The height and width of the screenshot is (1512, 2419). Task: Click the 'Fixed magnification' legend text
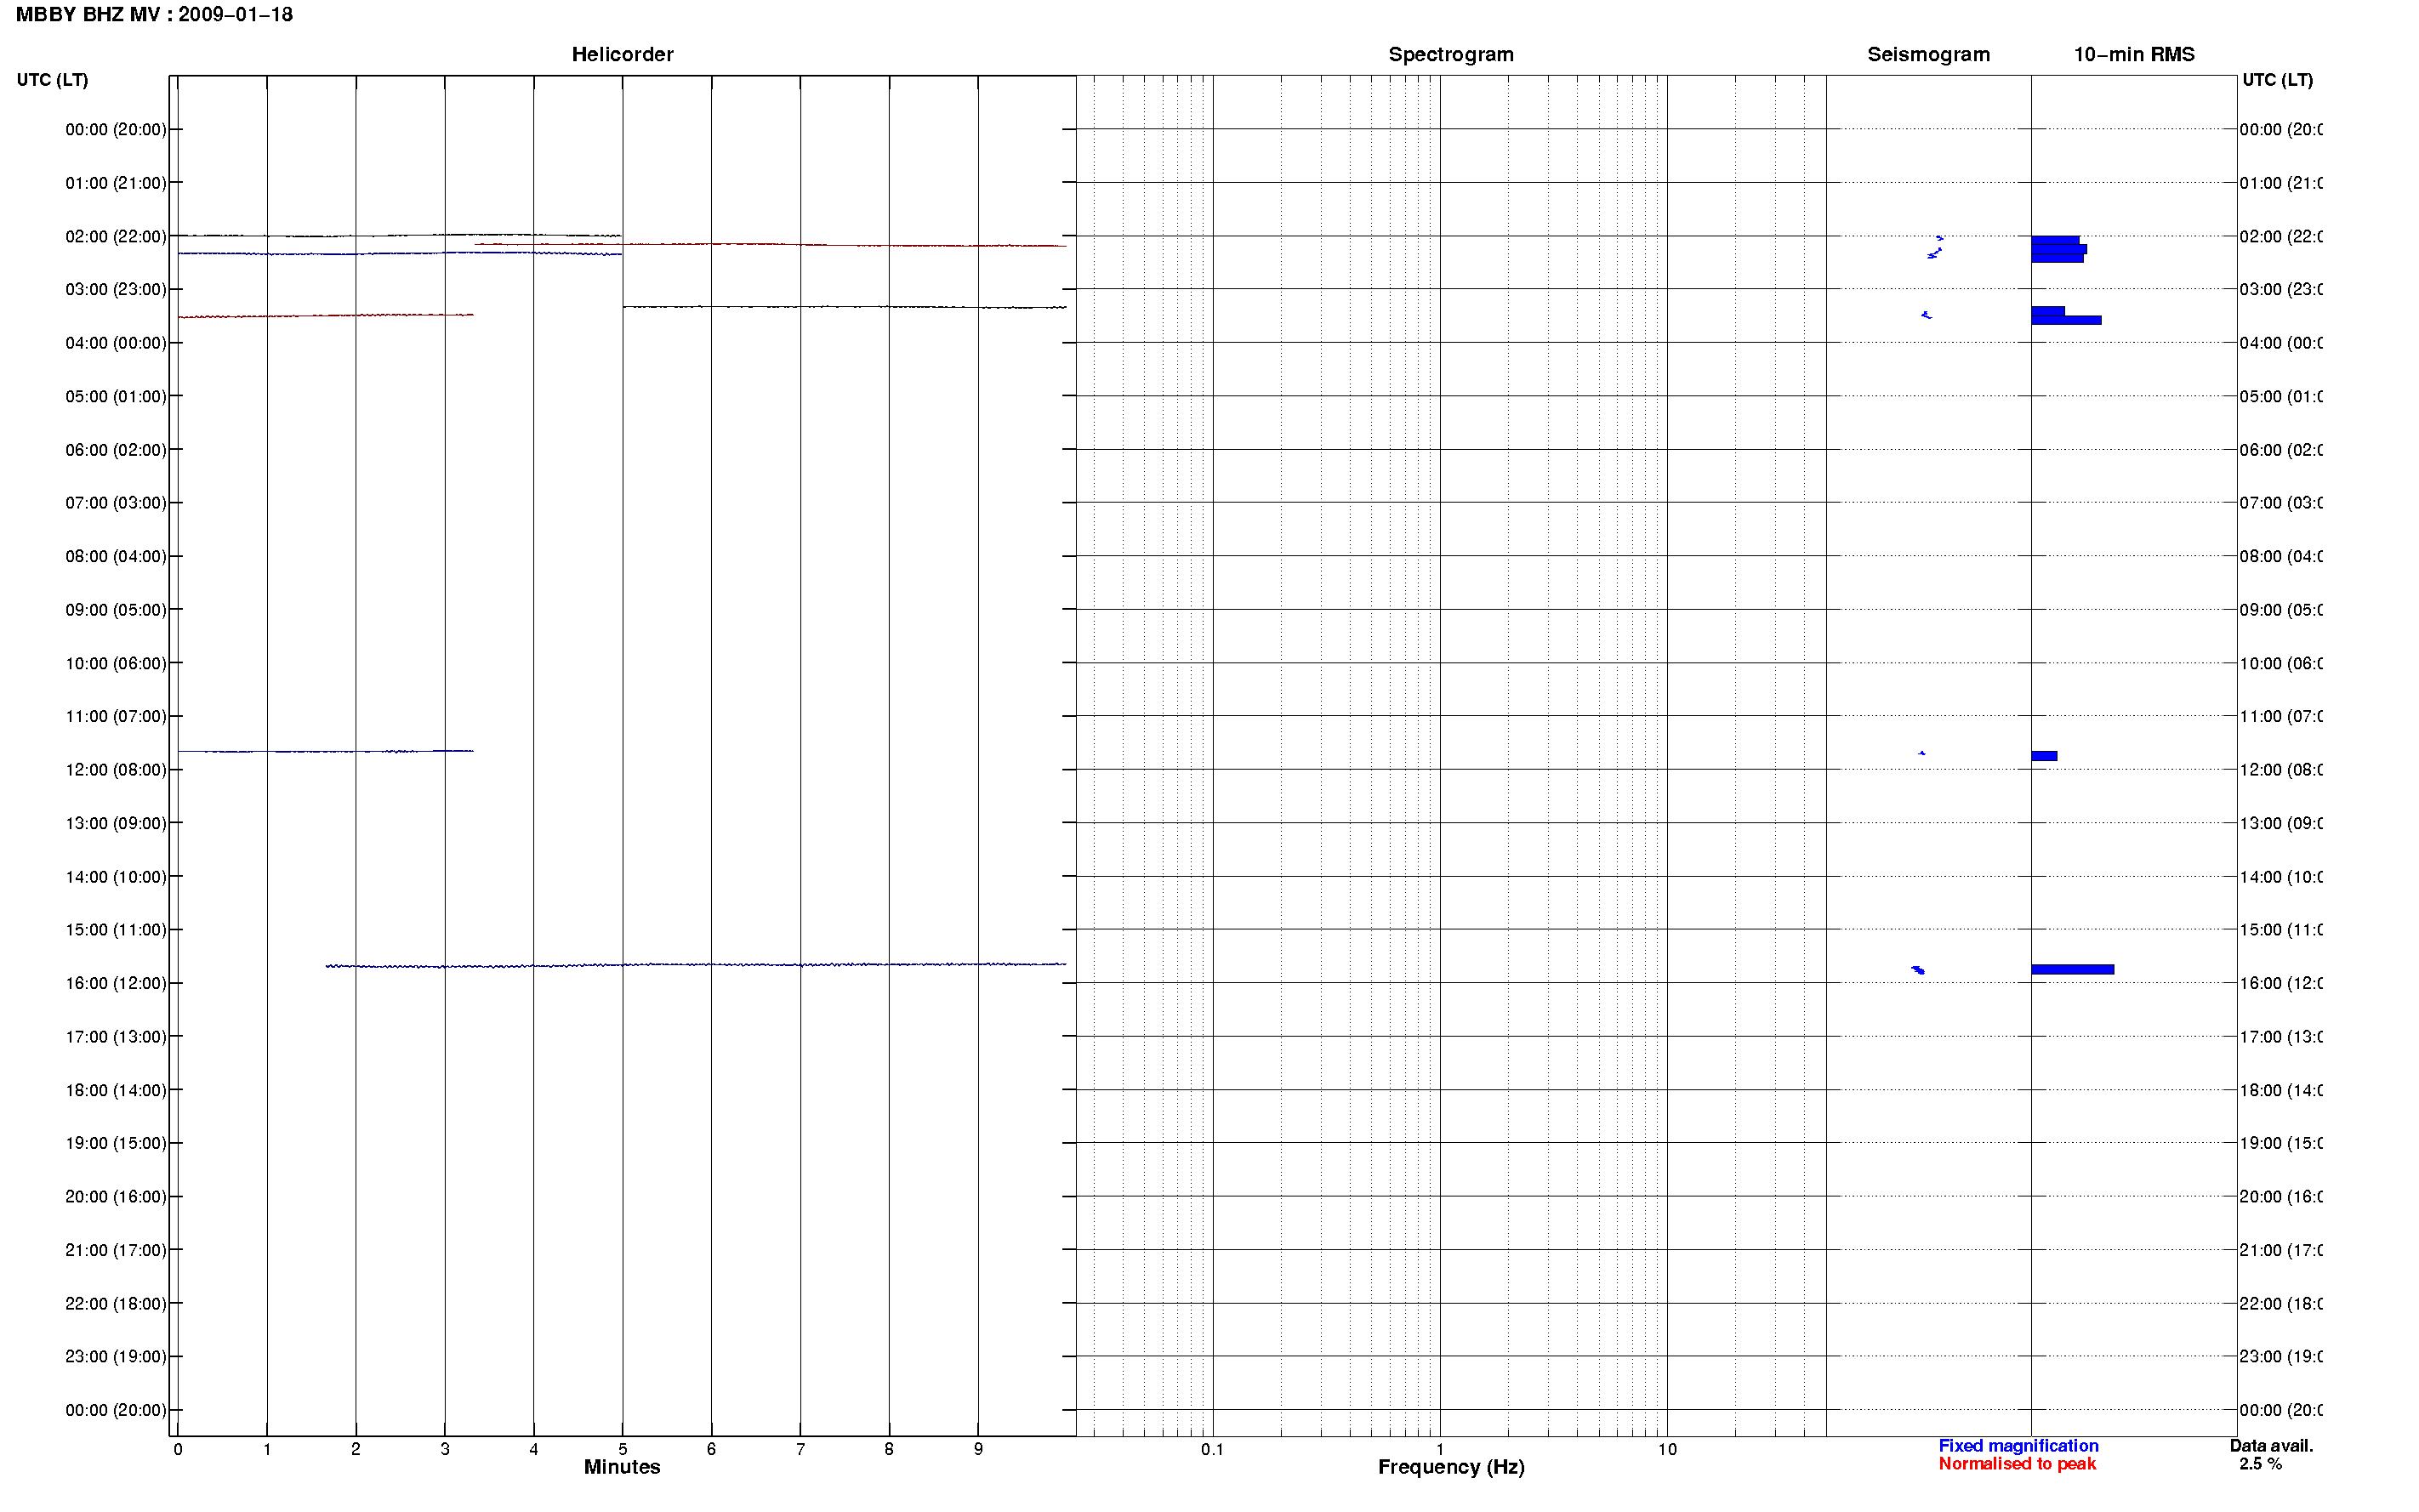(x=2018, y=1446)
